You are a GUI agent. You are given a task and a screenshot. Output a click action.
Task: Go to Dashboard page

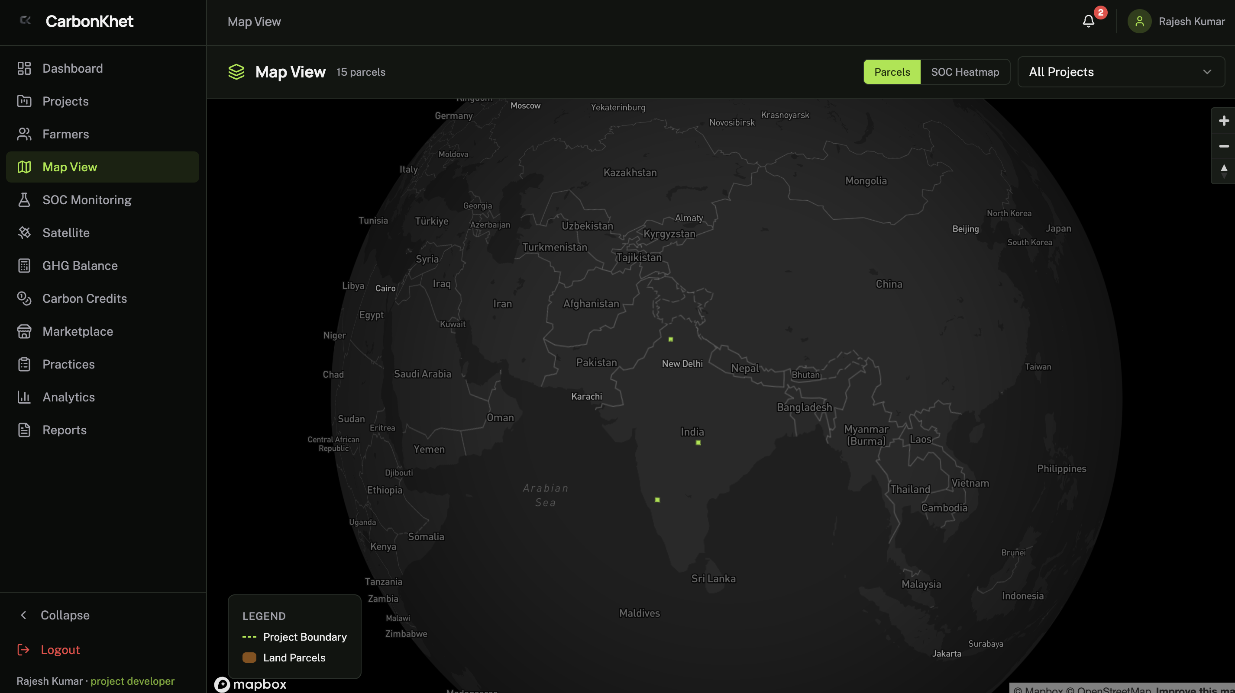tap(103, 68)
